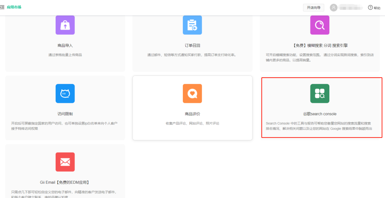Click the Search Console description text

319,126
